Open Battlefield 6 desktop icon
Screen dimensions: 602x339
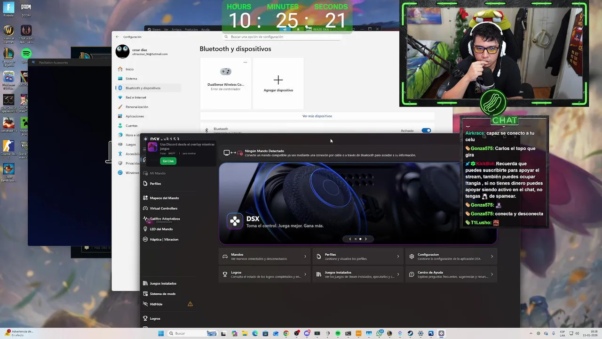(8, 125)
